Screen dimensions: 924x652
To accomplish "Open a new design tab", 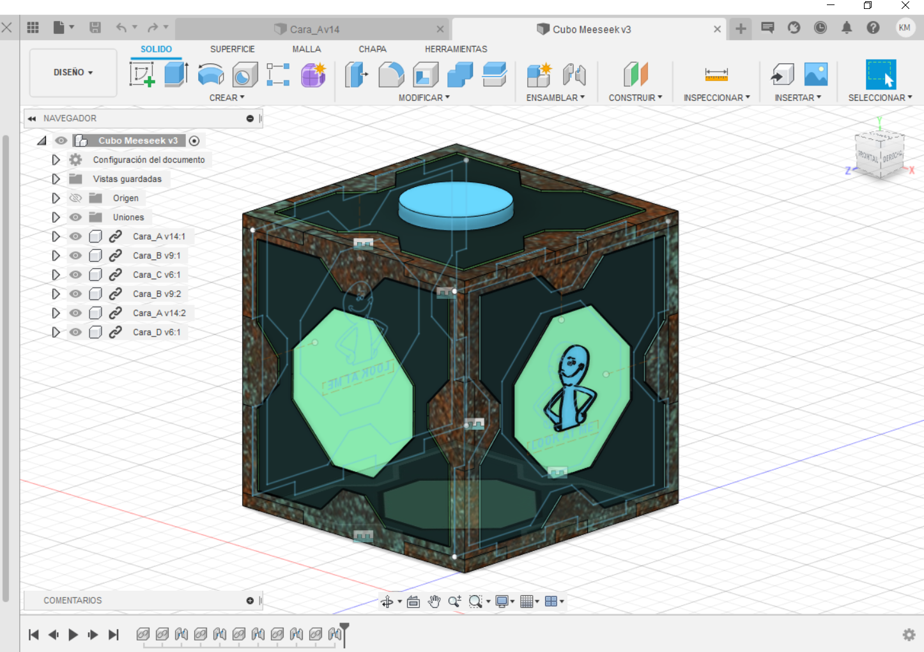I will [x=741, y=28].
